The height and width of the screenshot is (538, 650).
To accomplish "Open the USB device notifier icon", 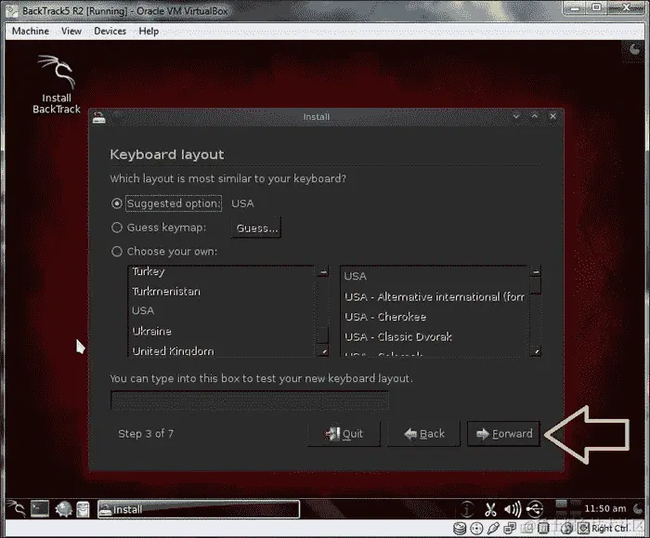I will click(x=535, y=508).
